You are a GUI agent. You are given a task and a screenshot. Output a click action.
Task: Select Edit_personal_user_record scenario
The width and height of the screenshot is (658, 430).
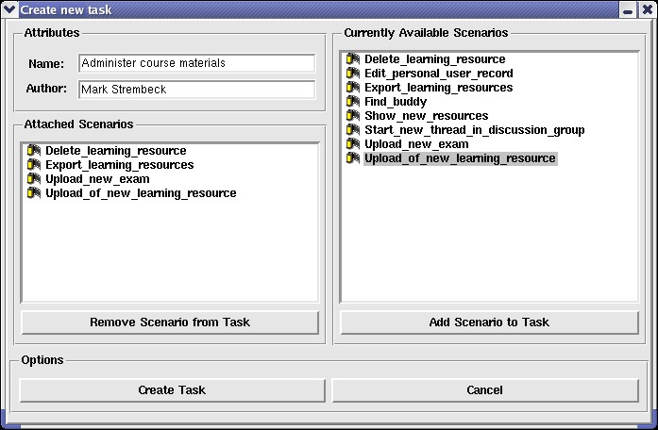pos(439,74)
